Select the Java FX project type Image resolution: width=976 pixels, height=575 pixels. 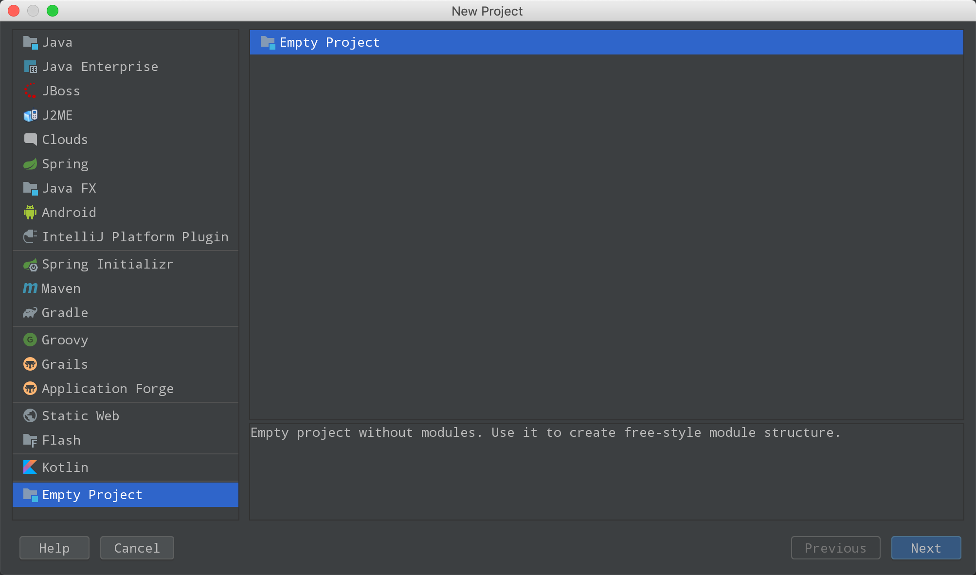coord(69,188)
